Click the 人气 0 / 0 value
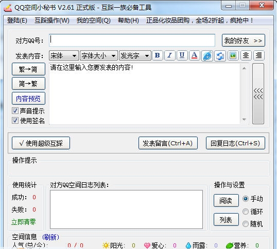Screen dimensions: 277x249 pos(75,245)
